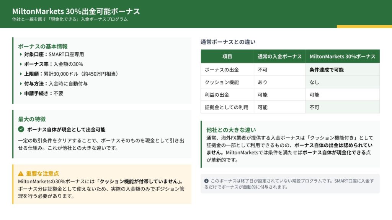
Task: Click the 条件達成で可能 table cell
Action: 326,70
